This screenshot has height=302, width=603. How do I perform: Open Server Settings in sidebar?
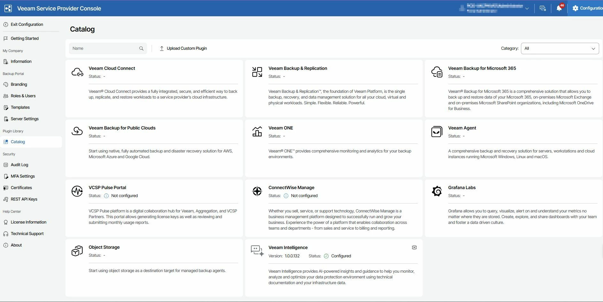point(25,119)
